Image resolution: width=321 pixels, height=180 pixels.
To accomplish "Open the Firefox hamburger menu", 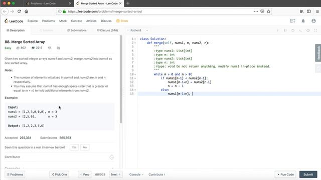I will (317, 11).
